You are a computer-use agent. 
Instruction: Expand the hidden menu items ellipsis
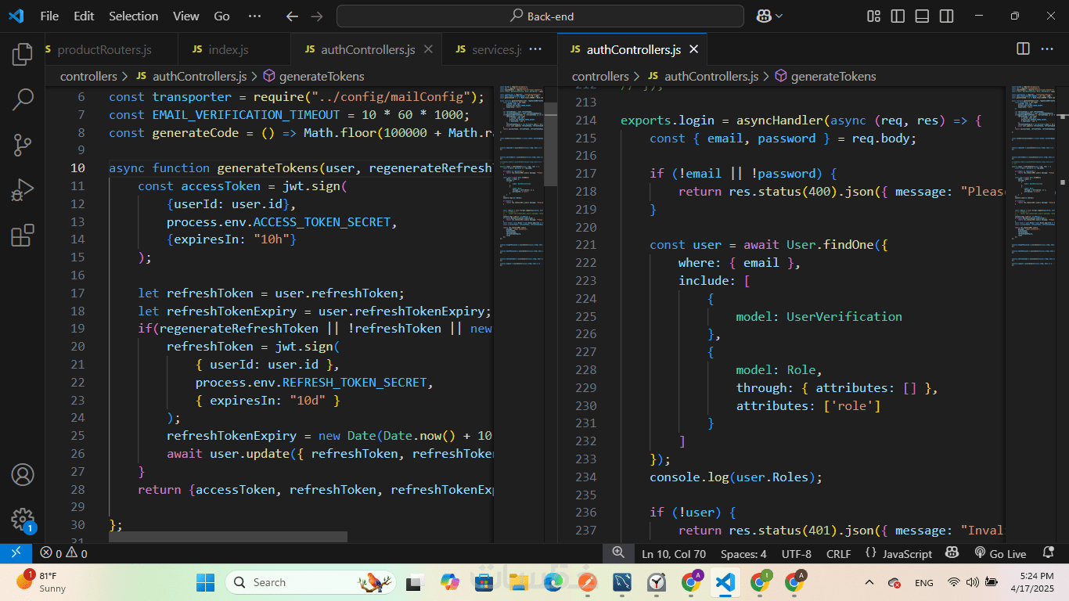[x=254, y=16]
